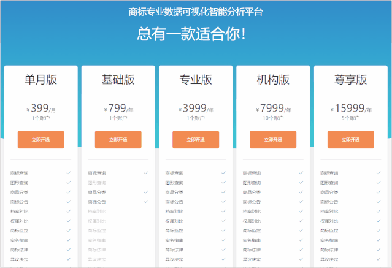Click check mark for 实务指南 in 机构版
The height and width of the screenshot is (268, 392).
pos(301,240)
